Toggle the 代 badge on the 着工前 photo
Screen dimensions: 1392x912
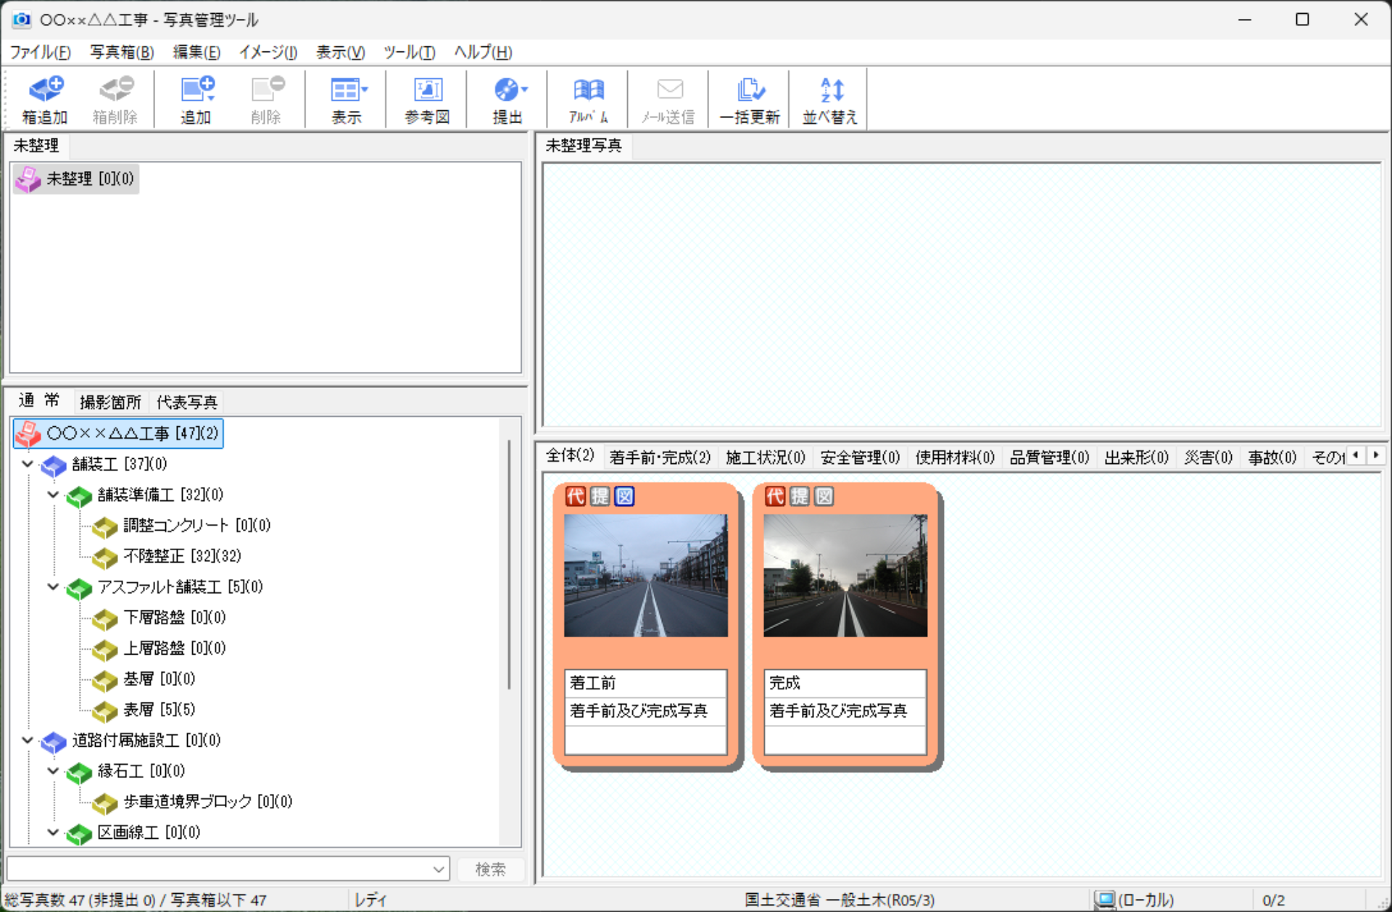(x=575, y=497)
